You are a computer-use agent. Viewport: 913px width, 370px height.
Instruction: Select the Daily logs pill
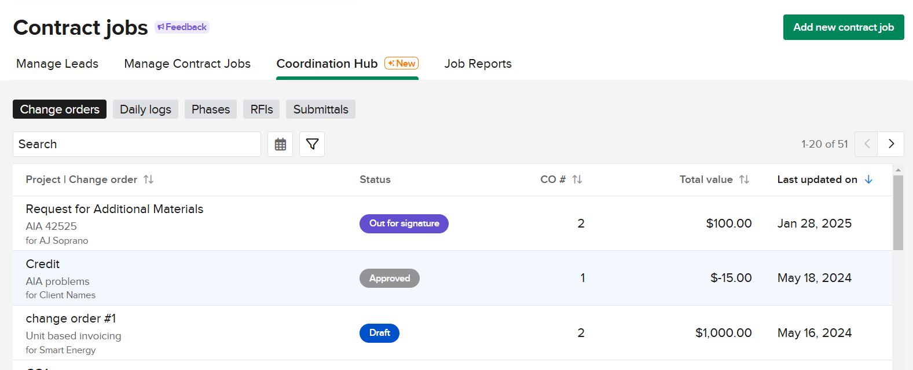point(145,109)
